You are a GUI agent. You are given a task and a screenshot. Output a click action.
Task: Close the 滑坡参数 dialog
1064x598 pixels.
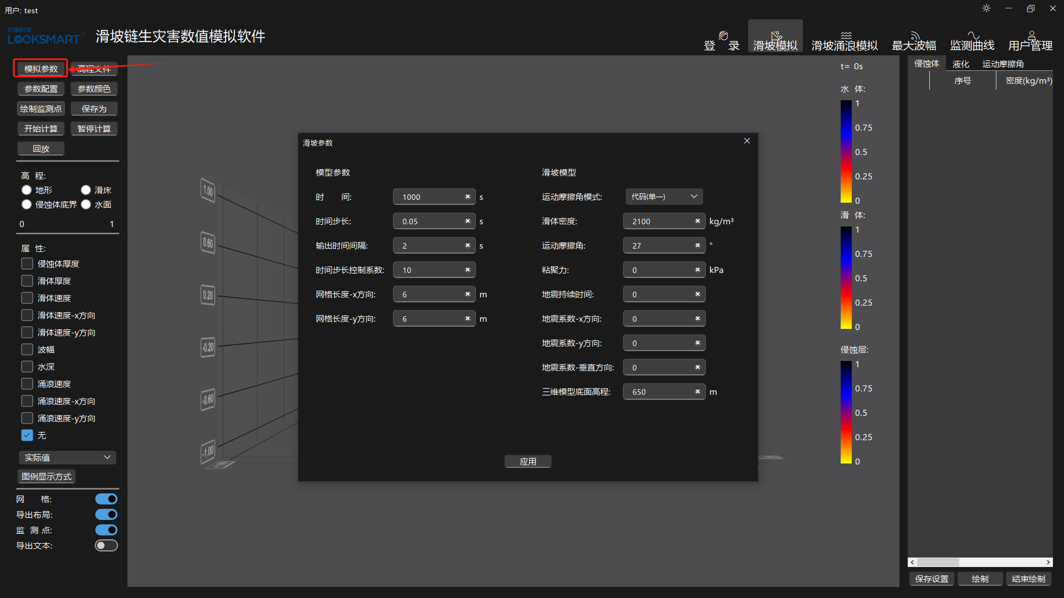tap(747, 141)
